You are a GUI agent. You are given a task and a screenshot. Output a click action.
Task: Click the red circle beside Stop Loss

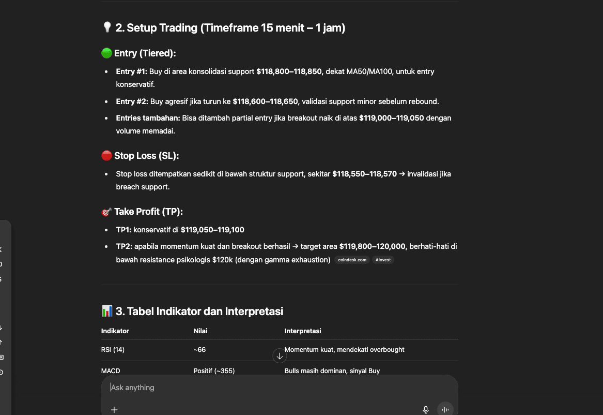106,156
